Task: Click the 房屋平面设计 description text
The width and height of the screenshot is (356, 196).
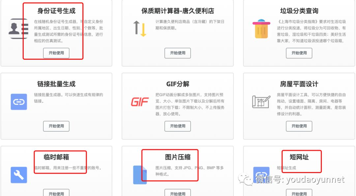Action: [x=311, y=104]
